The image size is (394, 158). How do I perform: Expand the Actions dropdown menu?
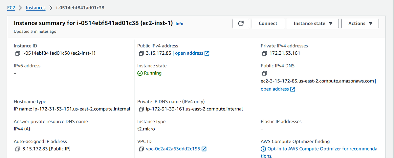click(x=360, y=24)
